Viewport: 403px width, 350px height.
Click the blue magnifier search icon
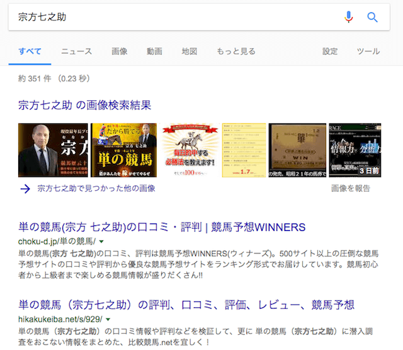[x=372, y=17]
